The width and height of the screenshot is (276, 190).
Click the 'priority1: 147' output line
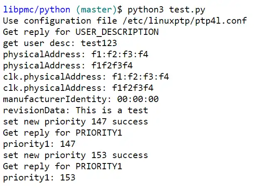[39, 144]
